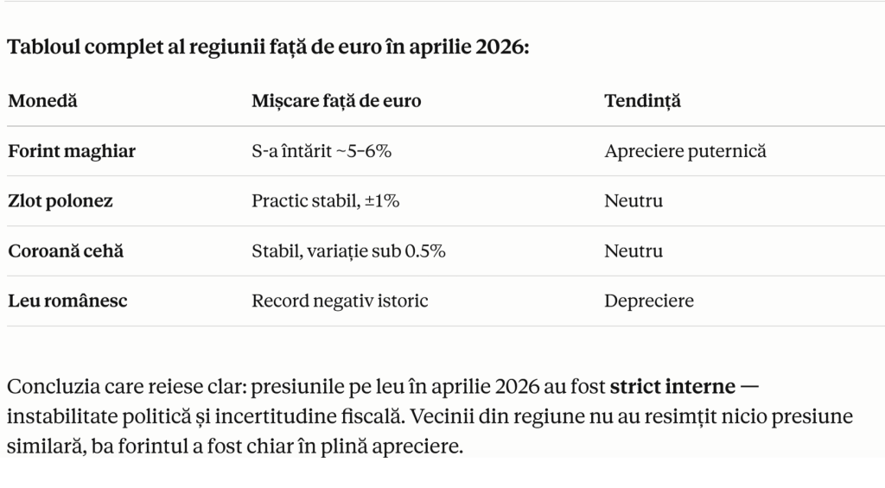Image resolution: width=885 pixels, height=488 pixels.
Task: Click the Mișcare față de euro header
Action: coord(336,101)
